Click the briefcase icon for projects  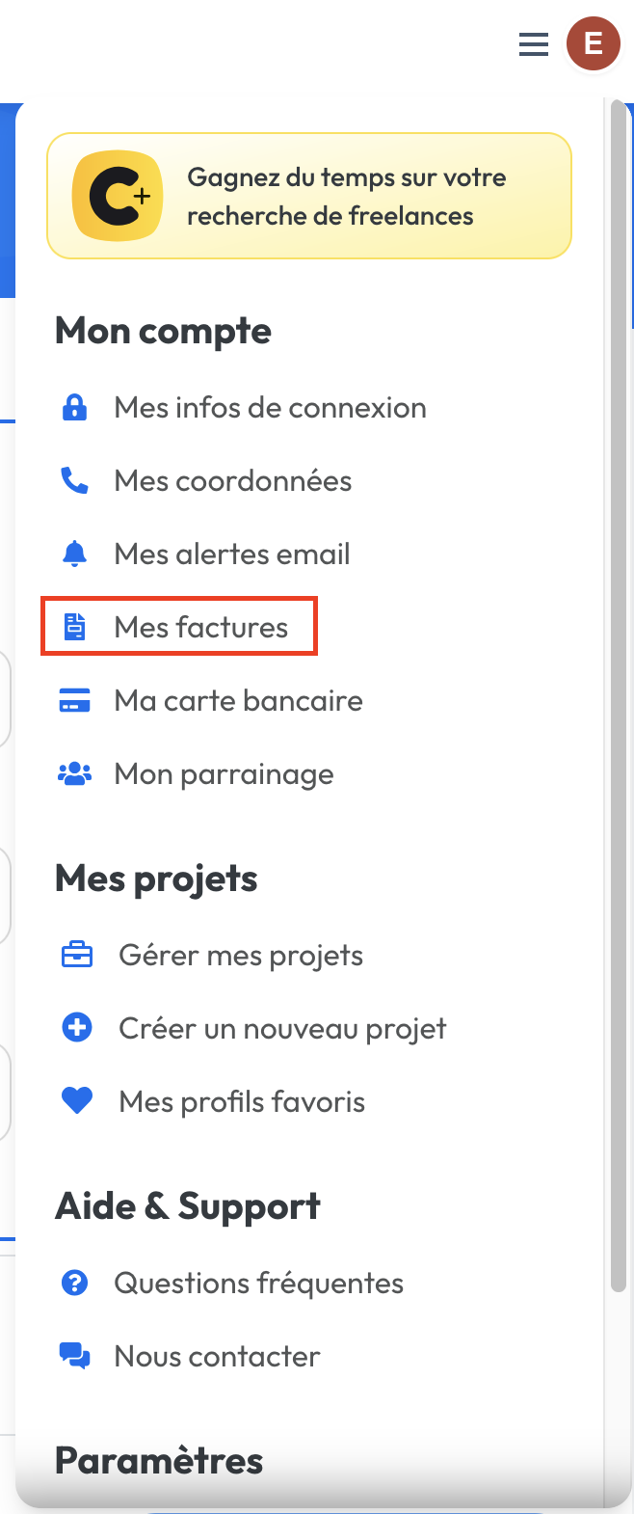click(x=77, y=956)
